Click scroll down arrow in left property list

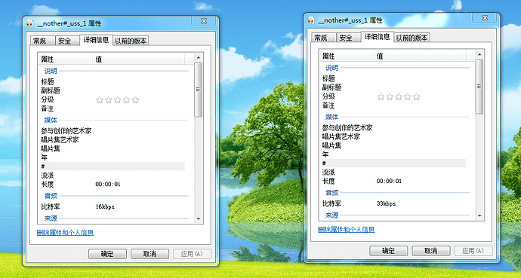(199, 218)
